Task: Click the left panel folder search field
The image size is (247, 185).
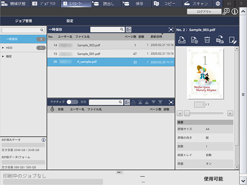Action: [23, 30]
